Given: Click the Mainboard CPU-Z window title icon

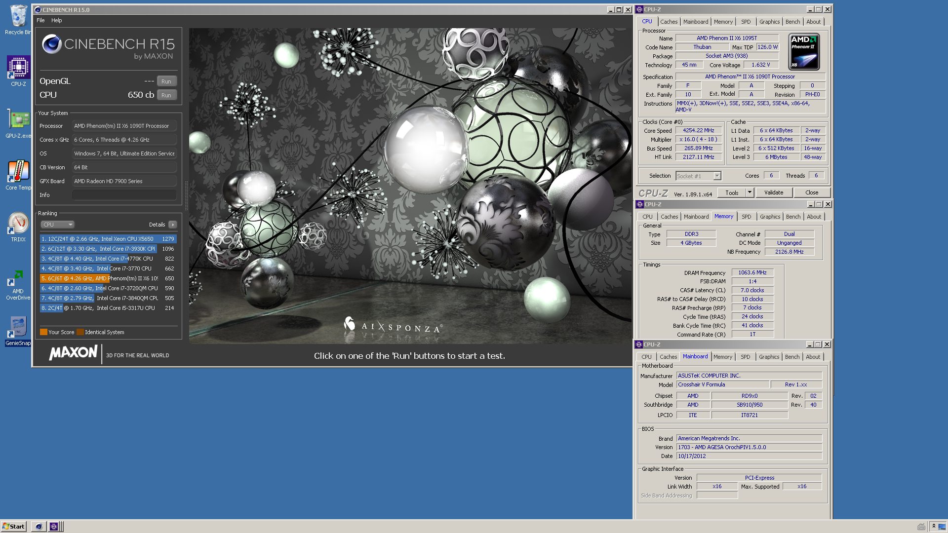Looking at the screenshot, I should click(639, 344).
